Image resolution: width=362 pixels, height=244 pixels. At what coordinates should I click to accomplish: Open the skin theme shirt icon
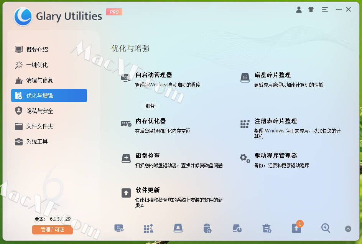[x=311, y=10]
